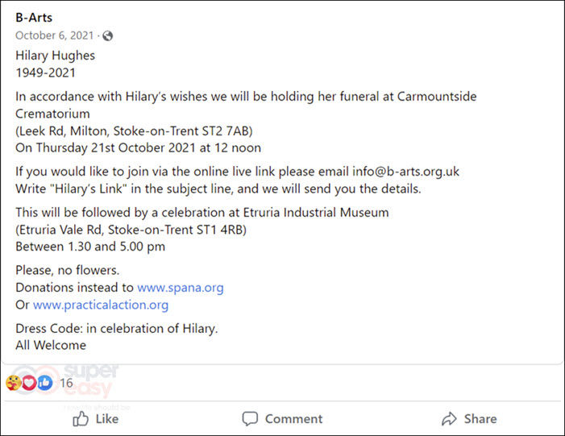
Task: Open the www.spana.org donation link
Action: (x=181, y=288)
